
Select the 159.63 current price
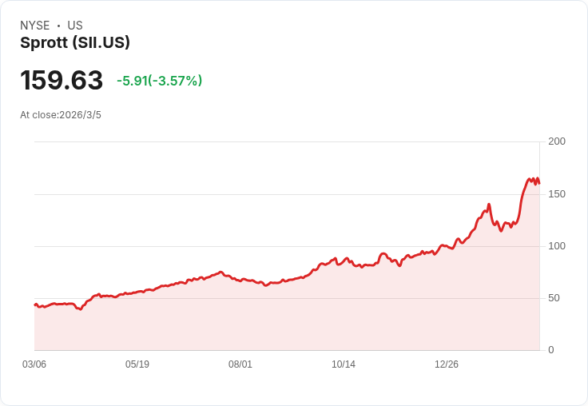pos(62,81)
